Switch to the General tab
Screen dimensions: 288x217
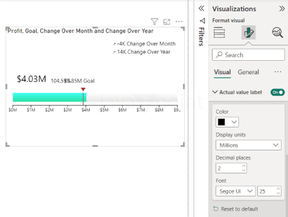tap(248, 72)
